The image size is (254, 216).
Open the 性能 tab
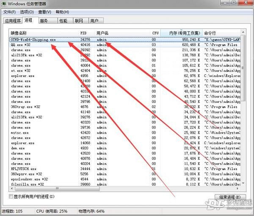(65, 21)
